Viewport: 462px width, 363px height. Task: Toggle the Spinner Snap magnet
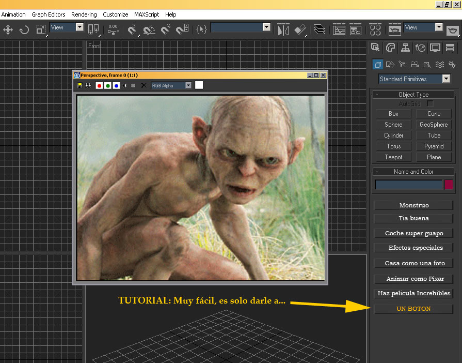(x=182, y=29)
